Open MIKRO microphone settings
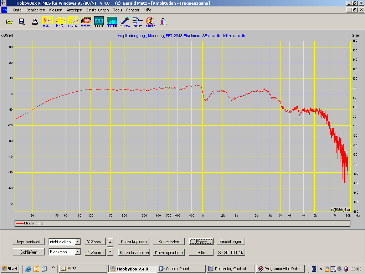The image size is (365, 274). tap(125, 22)
